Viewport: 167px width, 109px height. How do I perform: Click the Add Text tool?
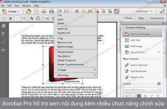132,40
